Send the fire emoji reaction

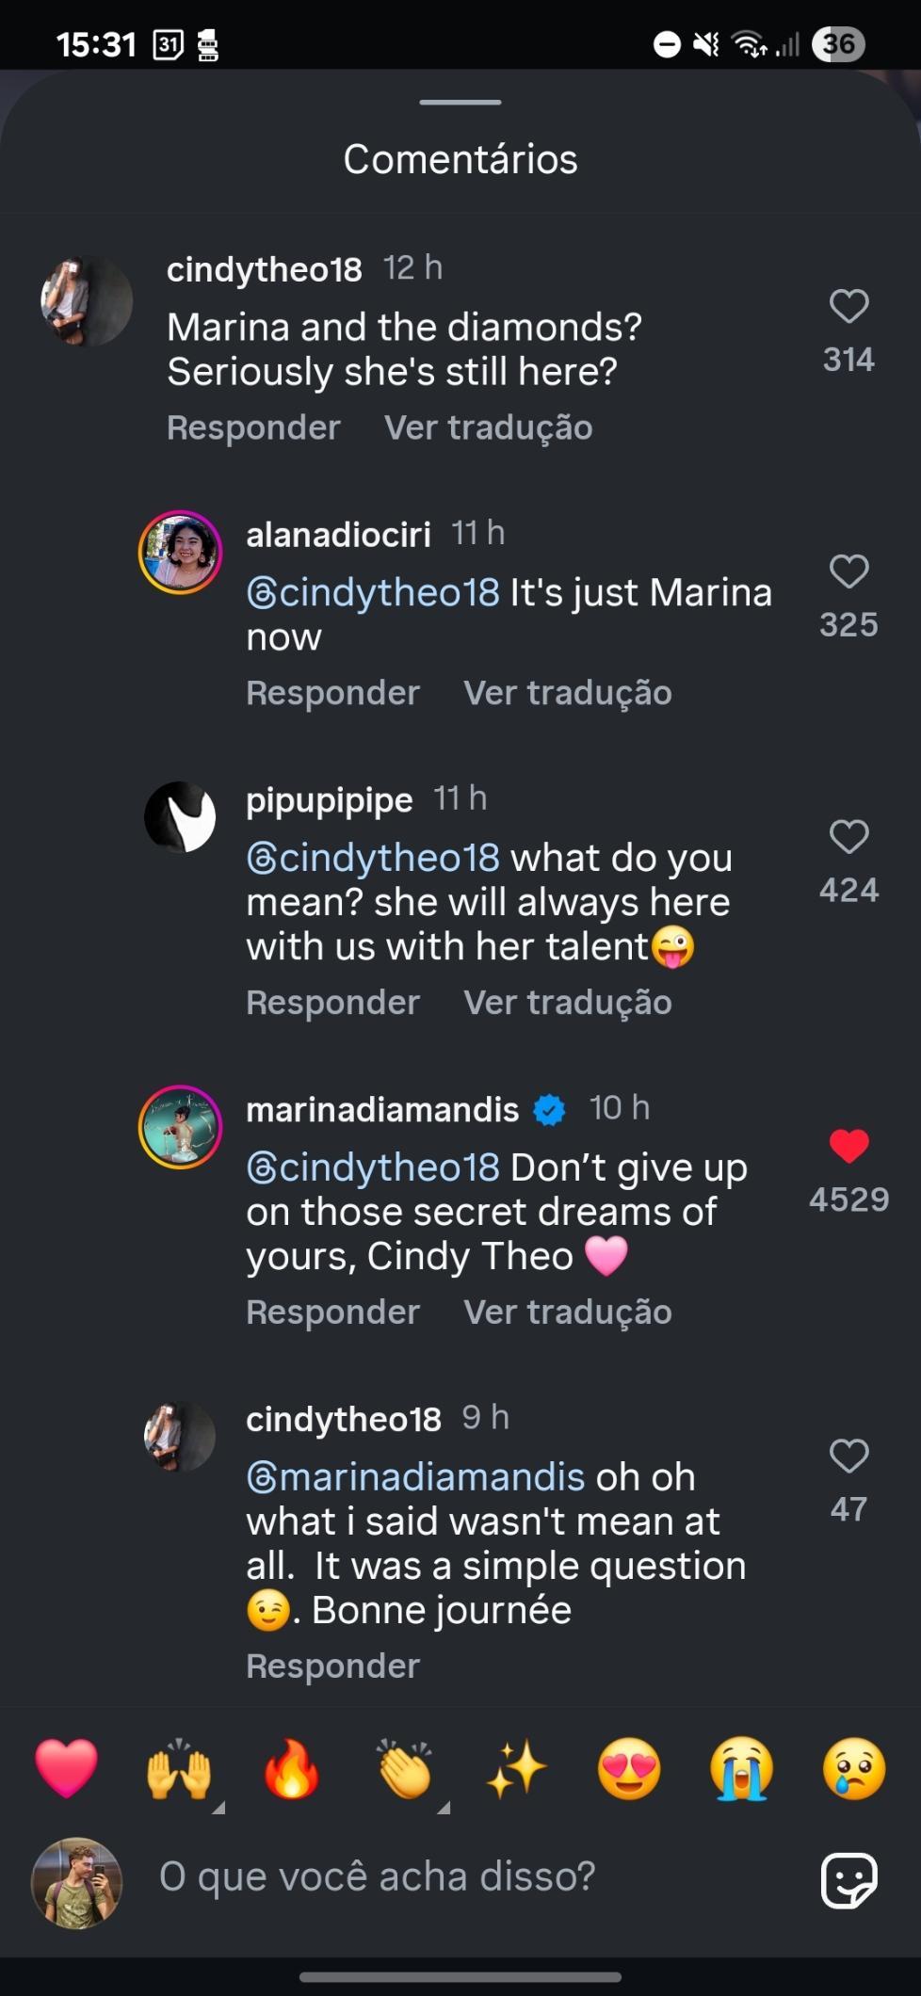pyautogui.click(x=291, y=1768)
